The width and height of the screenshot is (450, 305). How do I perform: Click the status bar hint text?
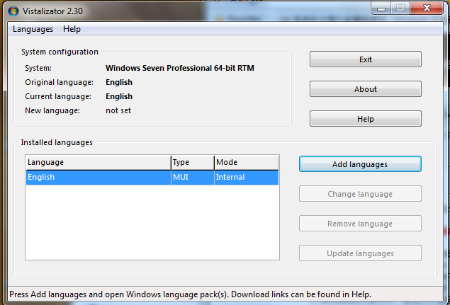(x=190, y=294)
